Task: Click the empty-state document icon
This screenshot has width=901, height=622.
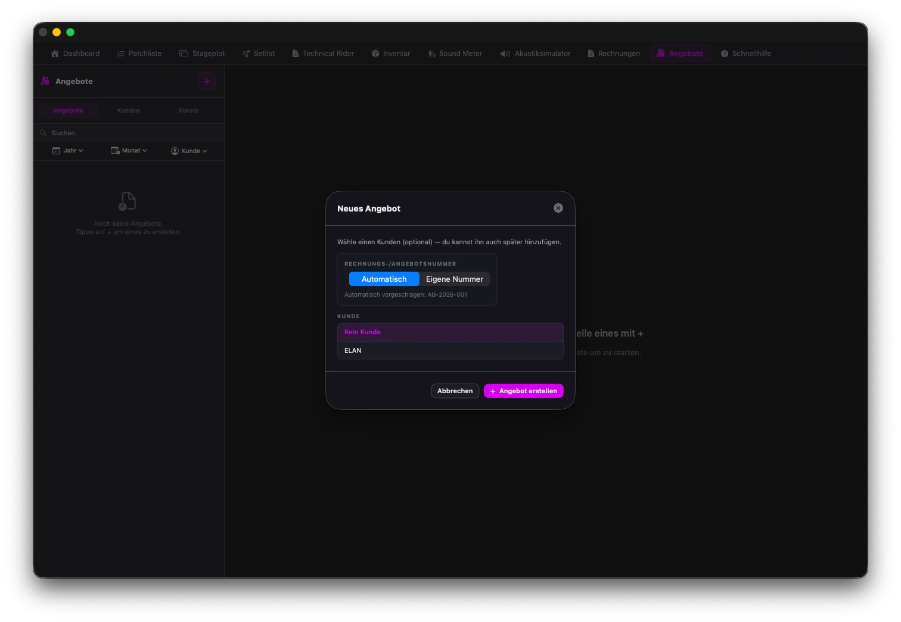Action: (127, 201)
